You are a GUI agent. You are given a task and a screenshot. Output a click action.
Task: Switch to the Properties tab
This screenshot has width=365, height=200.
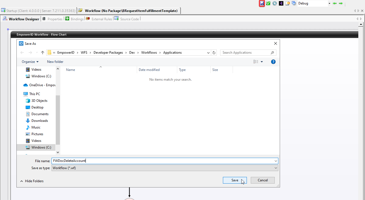coord(52,19)
